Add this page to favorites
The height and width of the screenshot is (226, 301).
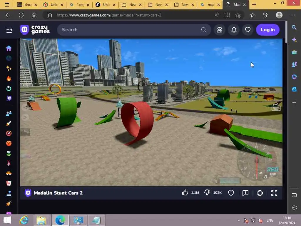(238, 15)
